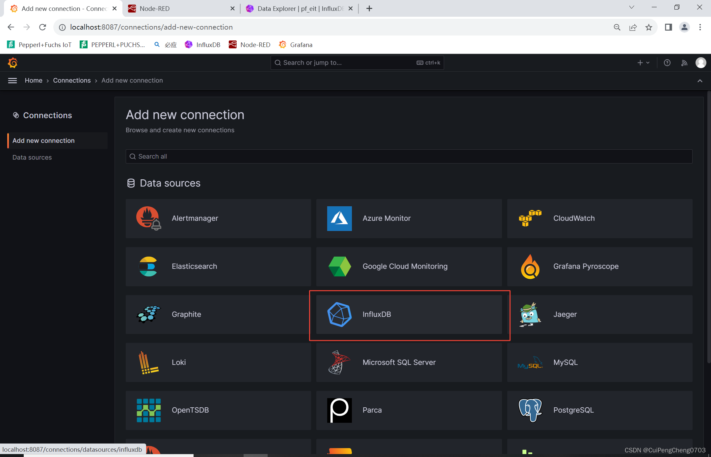Open the user profile avatar in Grafana

pyautogui.click(x=701, y=63)
